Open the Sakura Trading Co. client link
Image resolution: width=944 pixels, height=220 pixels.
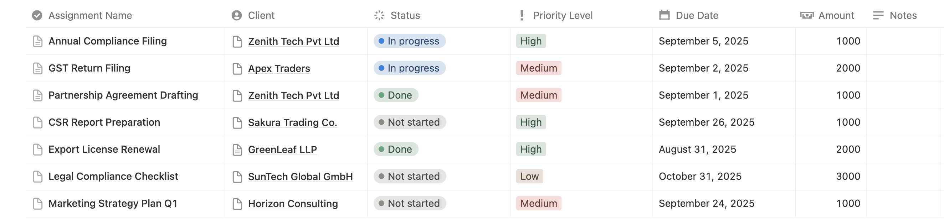point(292,122)
